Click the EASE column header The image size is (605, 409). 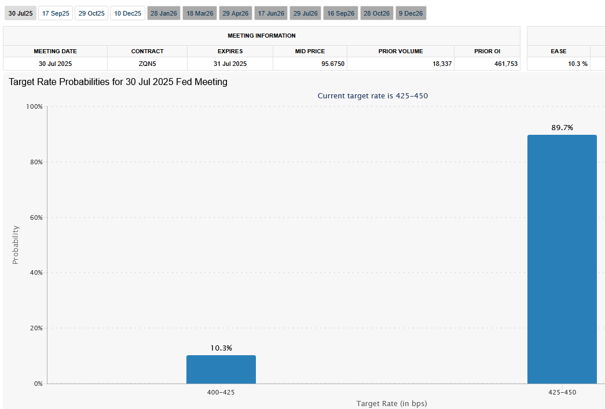tap(559, 51)
